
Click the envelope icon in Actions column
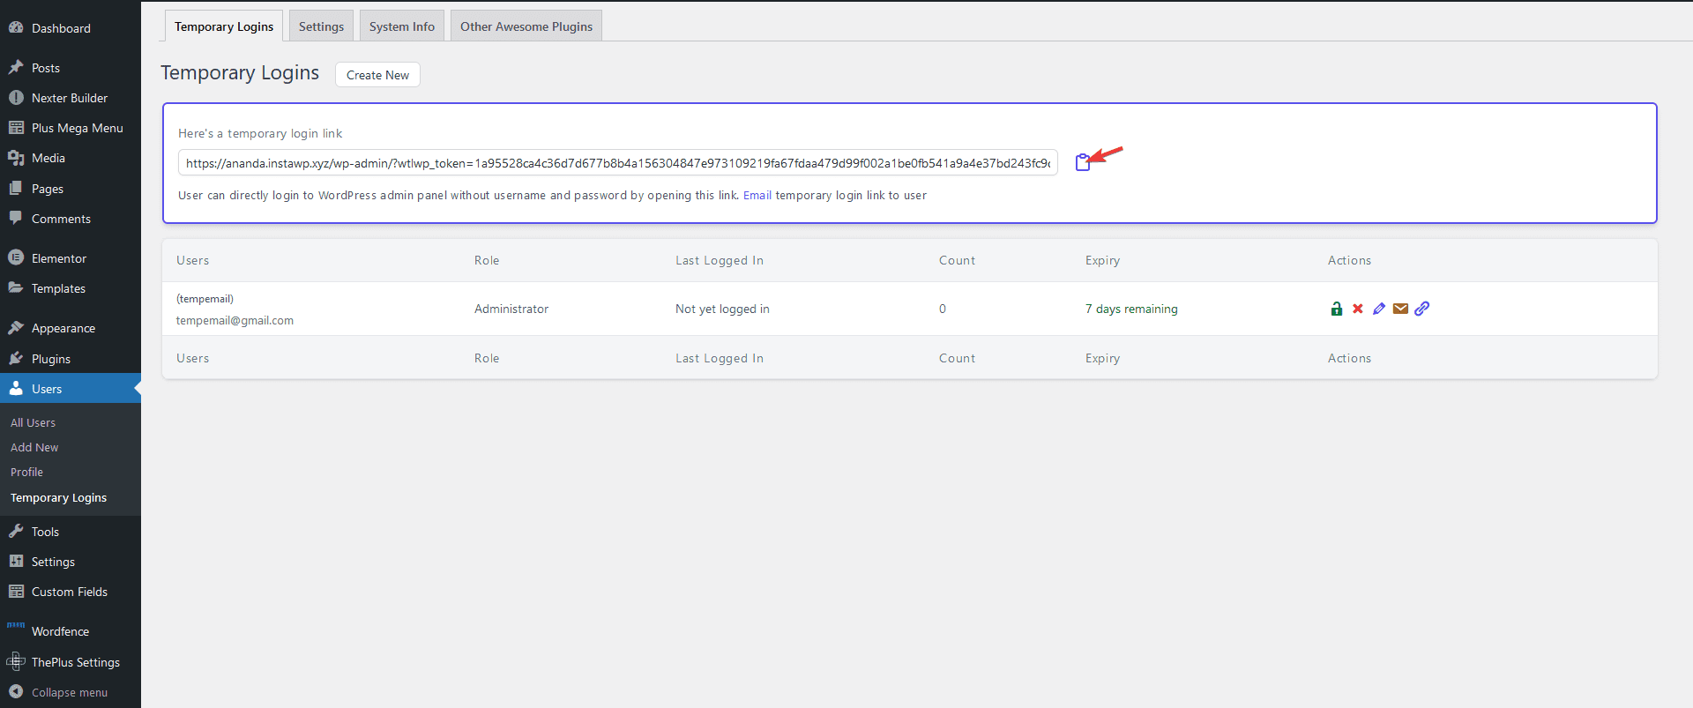click(1400, 309)
